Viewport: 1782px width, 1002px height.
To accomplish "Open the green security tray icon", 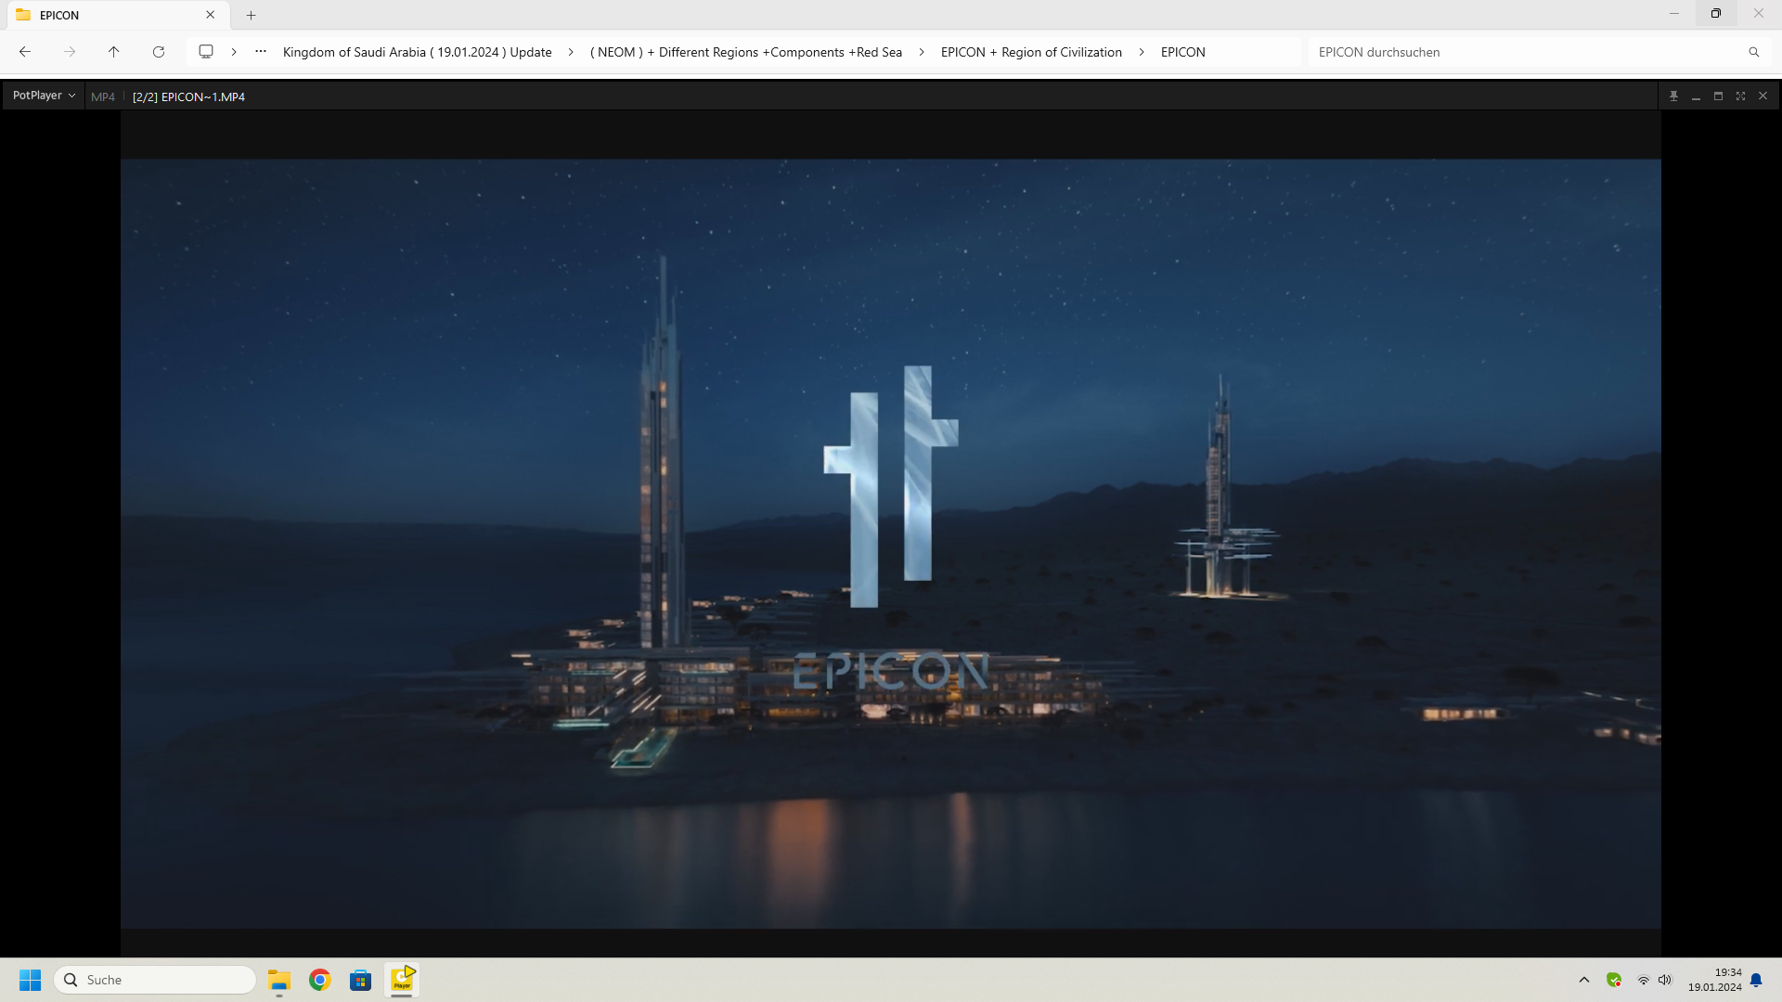I will pyautogui.click(x=1614, y=980).
